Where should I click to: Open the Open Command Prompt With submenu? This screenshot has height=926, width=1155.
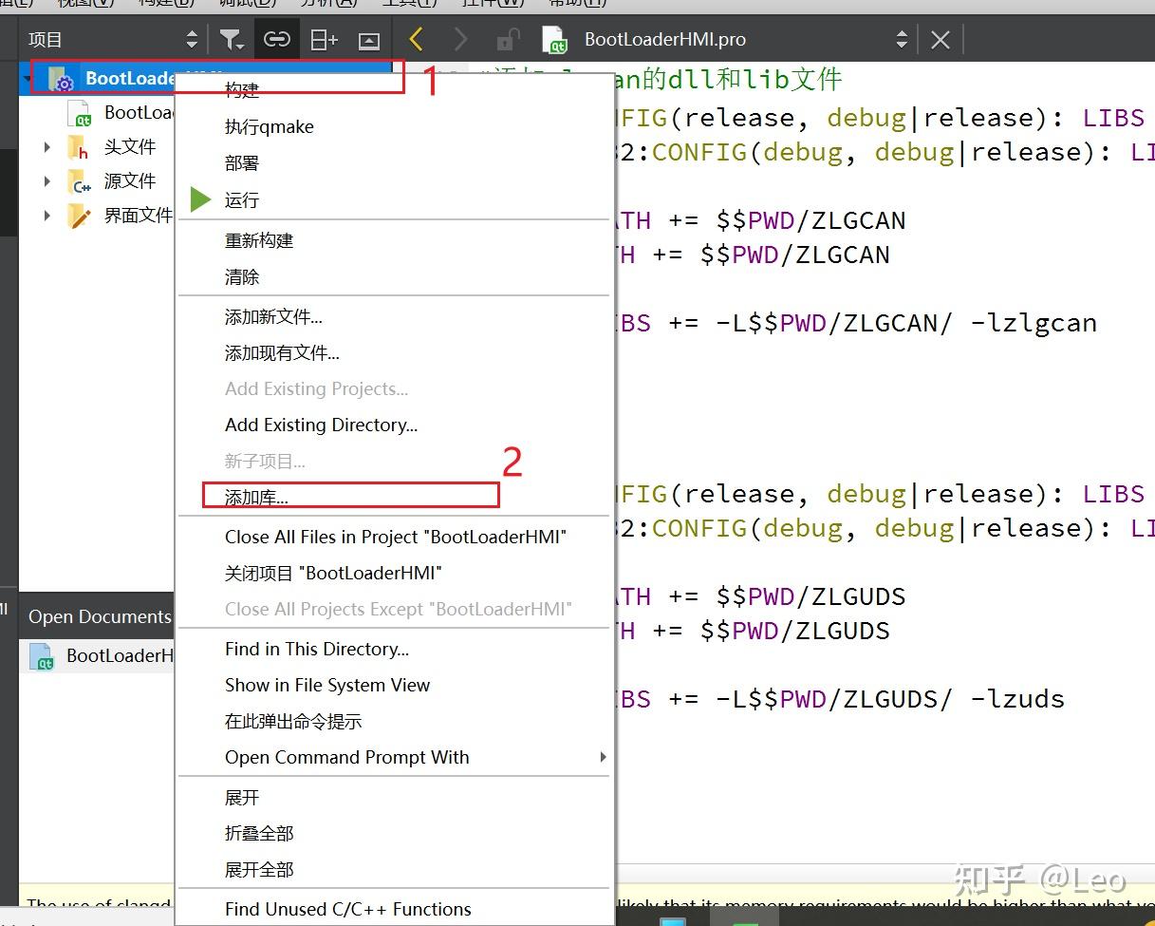347,757
